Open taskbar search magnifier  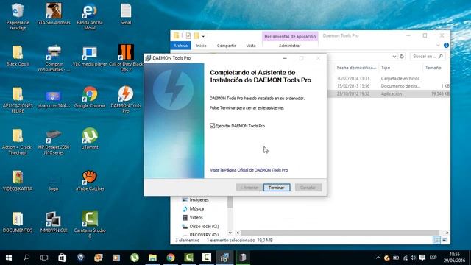pos(26,258)
